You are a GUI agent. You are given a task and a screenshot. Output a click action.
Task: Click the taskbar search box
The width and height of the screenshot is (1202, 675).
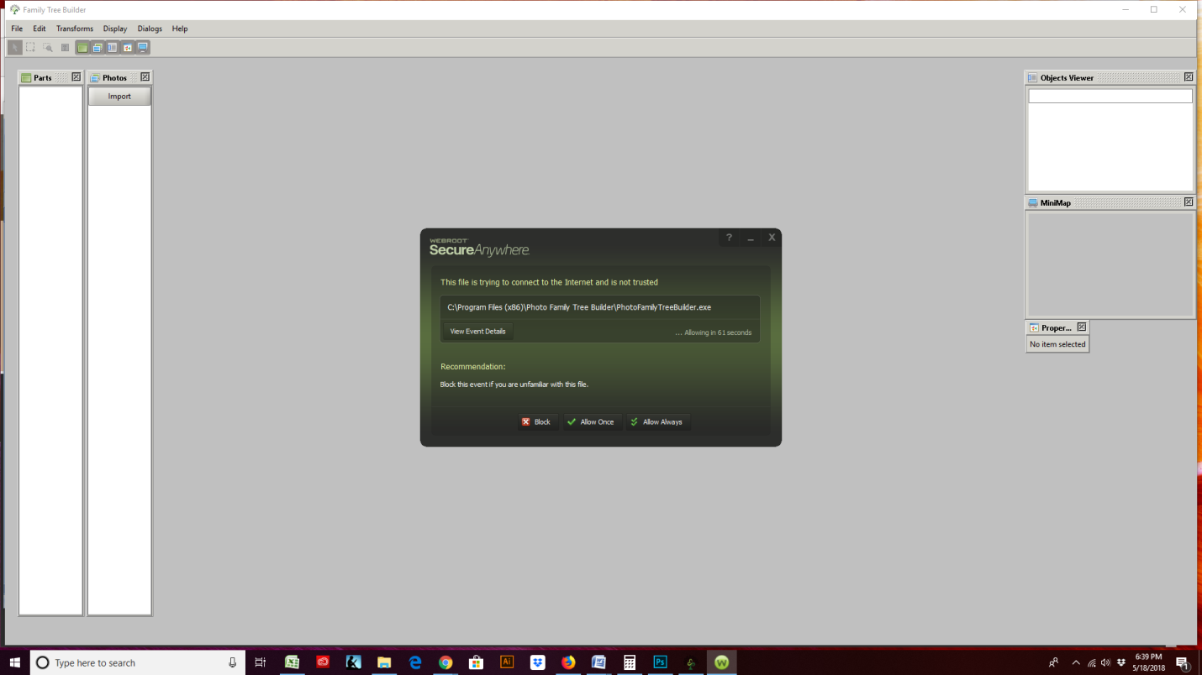pos(138,662)
